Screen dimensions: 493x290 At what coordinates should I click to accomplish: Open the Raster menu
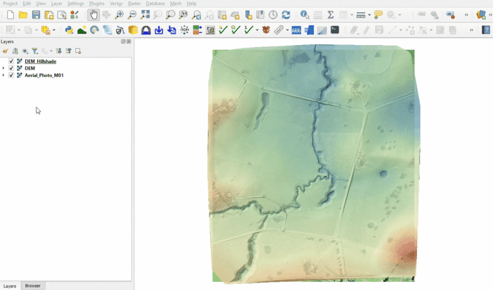pos(134,4)
